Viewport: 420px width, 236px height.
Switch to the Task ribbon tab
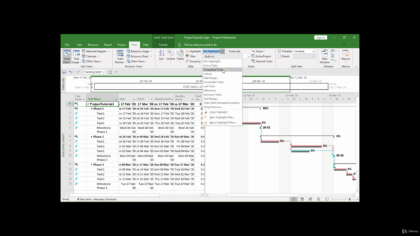pos(79,45)
